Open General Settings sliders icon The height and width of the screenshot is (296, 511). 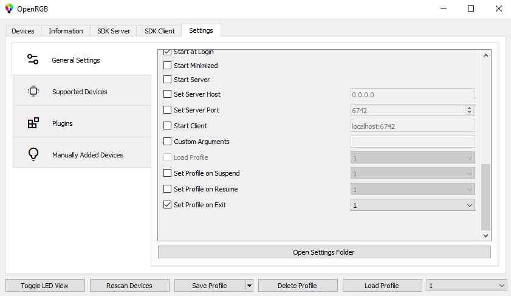click(33, 60)
